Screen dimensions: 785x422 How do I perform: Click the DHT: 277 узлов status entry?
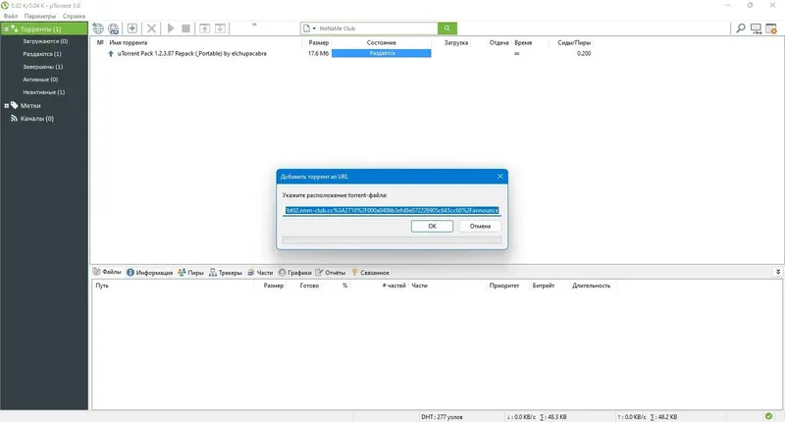(x=443, y=416)
